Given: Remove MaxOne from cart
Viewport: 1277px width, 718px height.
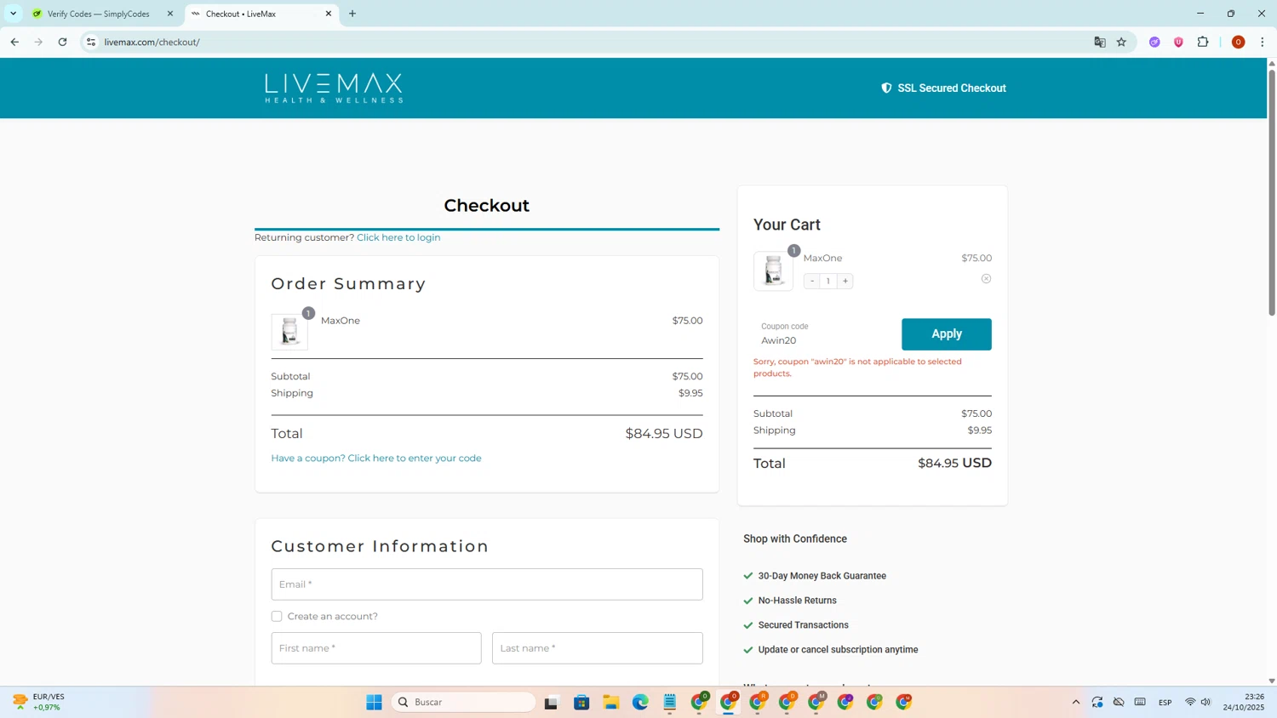Looking at the screenshot, I should point(986,279).
